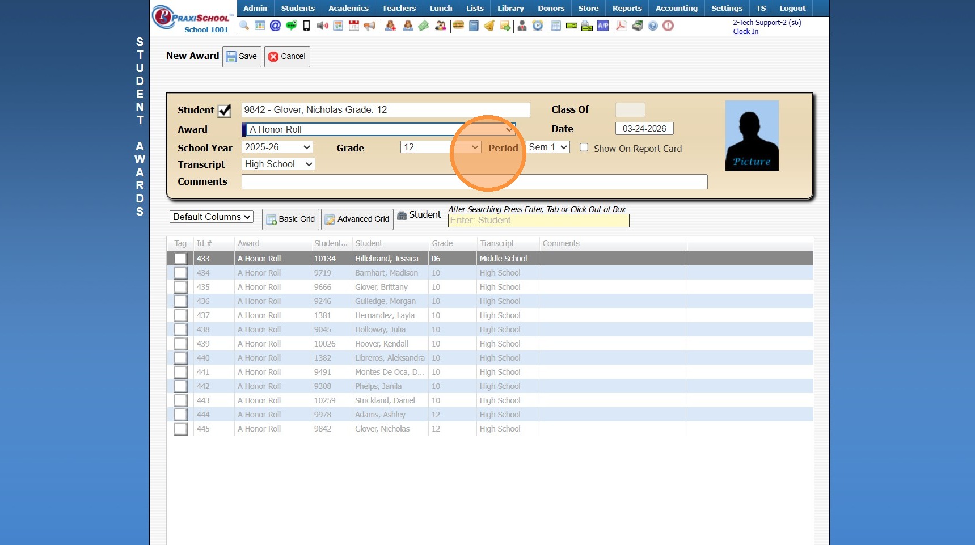Screen dimensions: 975x545
Task: Click the PraxiSchool logo
Action: pyautogui.click(x=193, y=19)
